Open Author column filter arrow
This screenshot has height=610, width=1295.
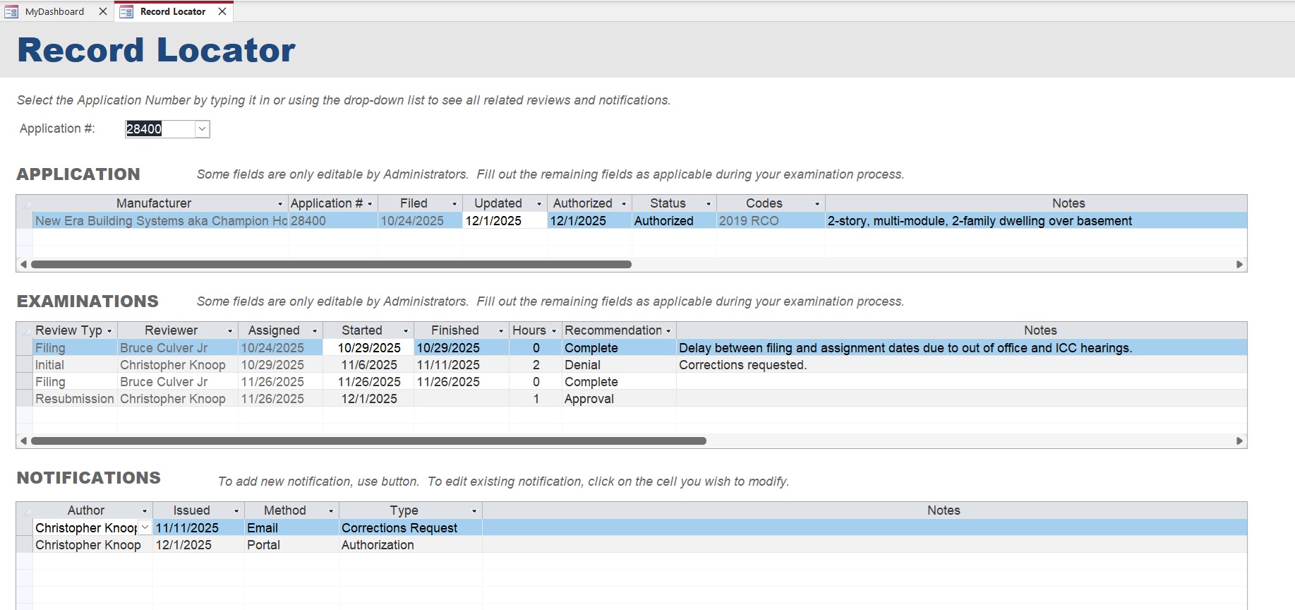click(145, 511)
